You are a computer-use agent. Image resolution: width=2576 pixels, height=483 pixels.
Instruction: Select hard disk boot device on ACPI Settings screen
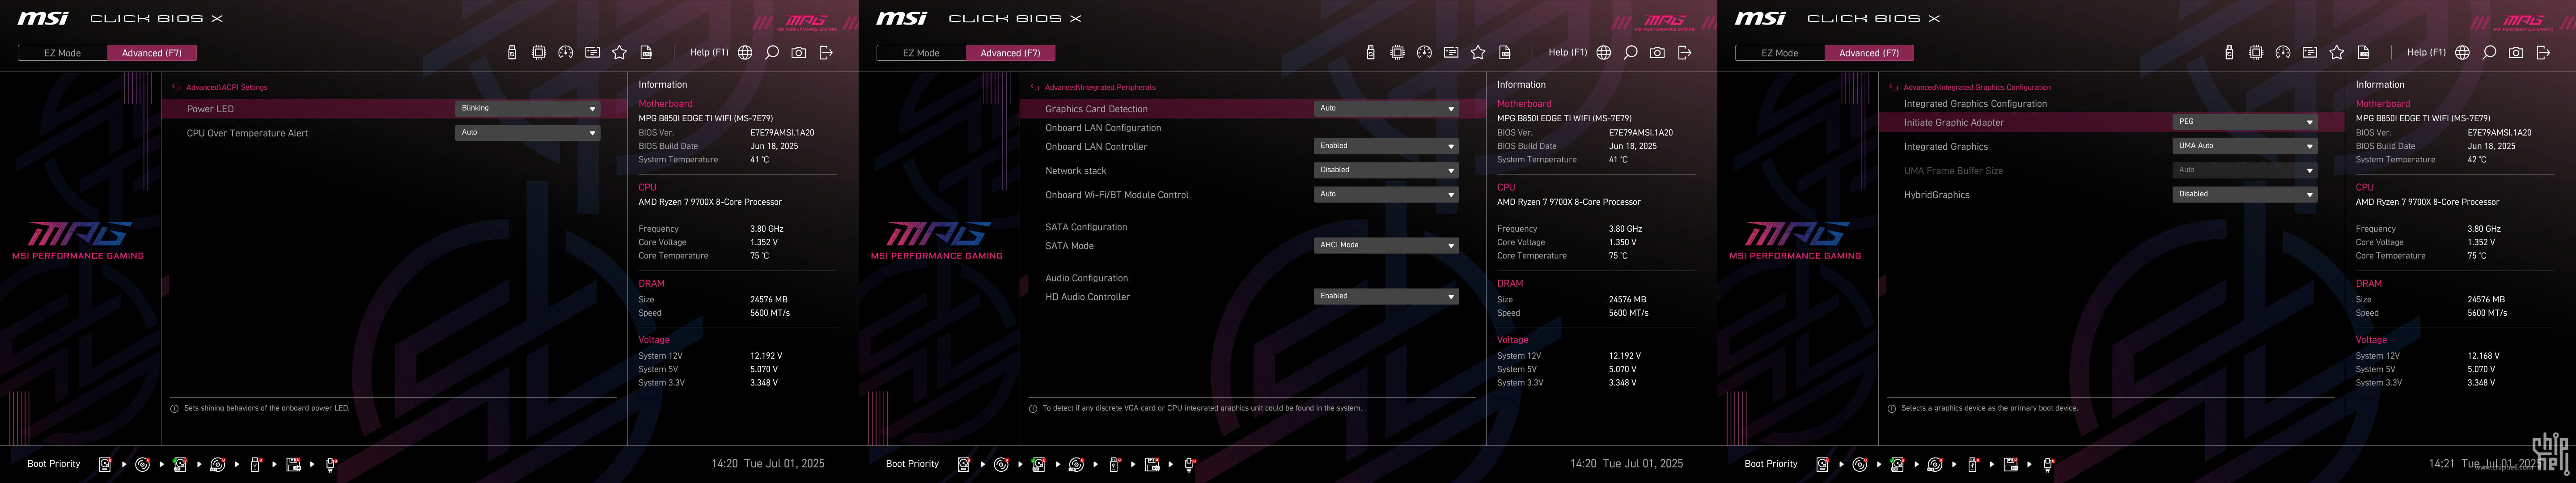(105, 464)
